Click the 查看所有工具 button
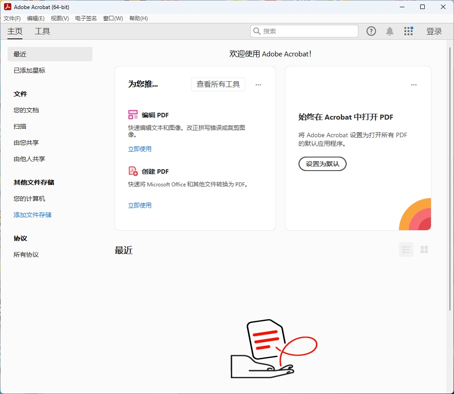Viewport: 454px width, 394px height. coord(218,84)
